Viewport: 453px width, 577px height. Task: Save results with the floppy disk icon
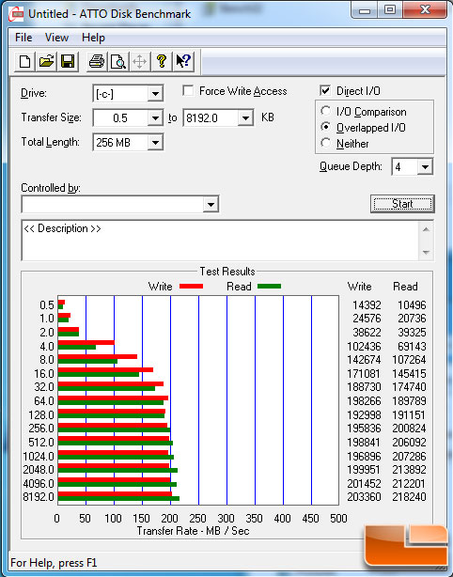[68, 61]
